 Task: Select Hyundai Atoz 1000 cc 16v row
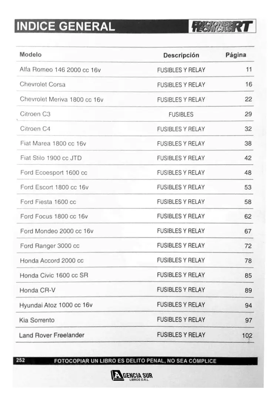(135, 305)
